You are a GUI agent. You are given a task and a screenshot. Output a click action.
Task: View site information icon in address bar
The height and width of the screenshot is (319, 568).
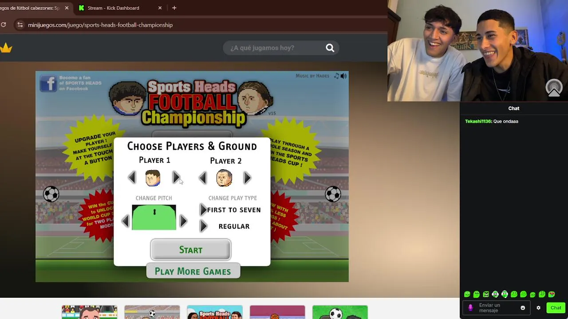click(x=20, y=25)
